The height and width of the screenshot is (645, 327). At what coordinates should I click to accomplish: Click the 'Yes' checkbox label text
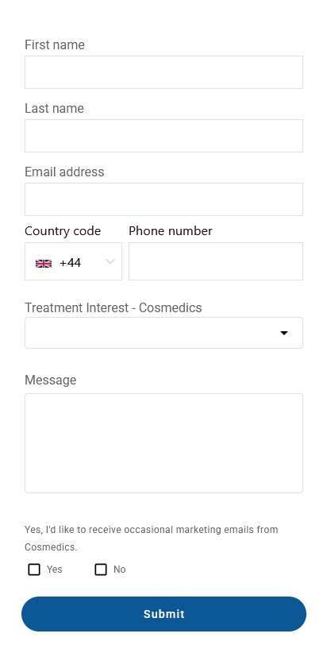[x=55, y=570]
